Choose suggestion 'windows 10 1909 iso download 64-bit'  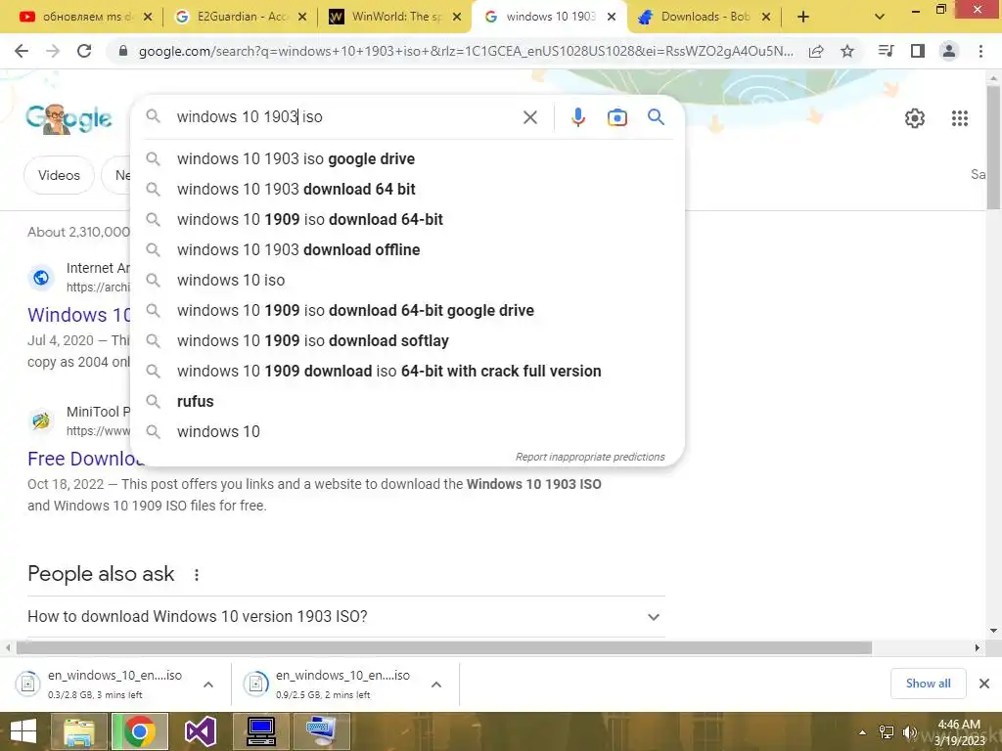(407, 220)
